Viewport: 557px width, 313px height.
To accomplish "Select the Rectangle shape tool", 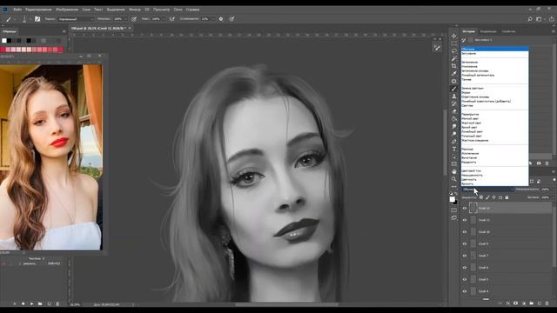I will coord(454,164).
